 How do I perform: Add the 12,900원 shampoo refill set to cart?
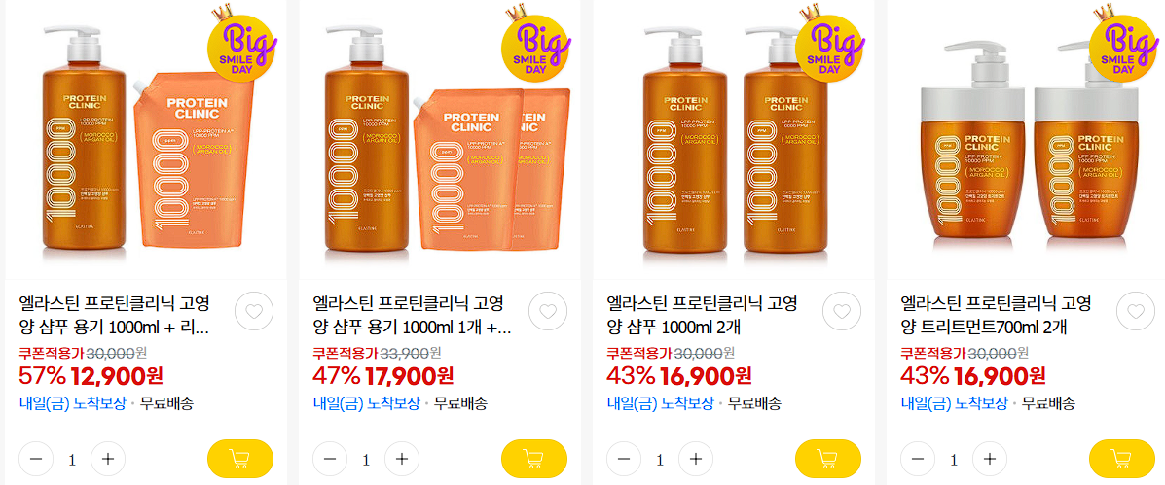coord(240,459)
